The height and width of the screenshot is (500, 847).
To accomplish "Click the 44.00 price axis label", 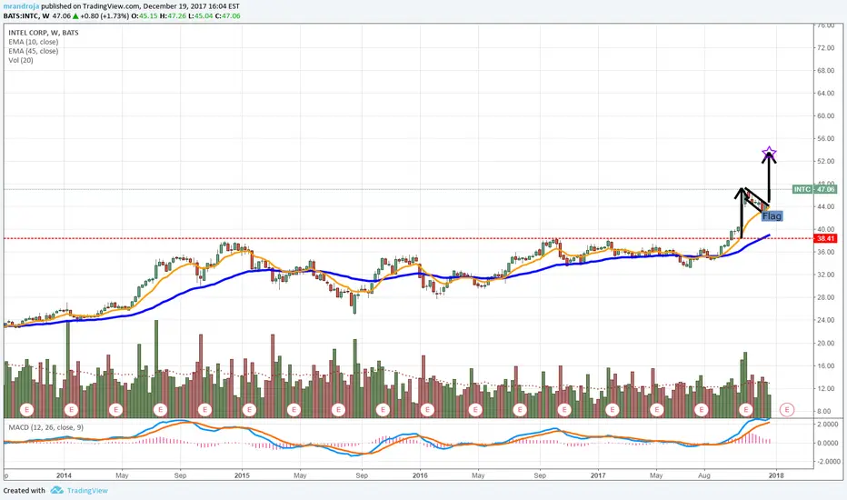I will click(x=825, y=206).
